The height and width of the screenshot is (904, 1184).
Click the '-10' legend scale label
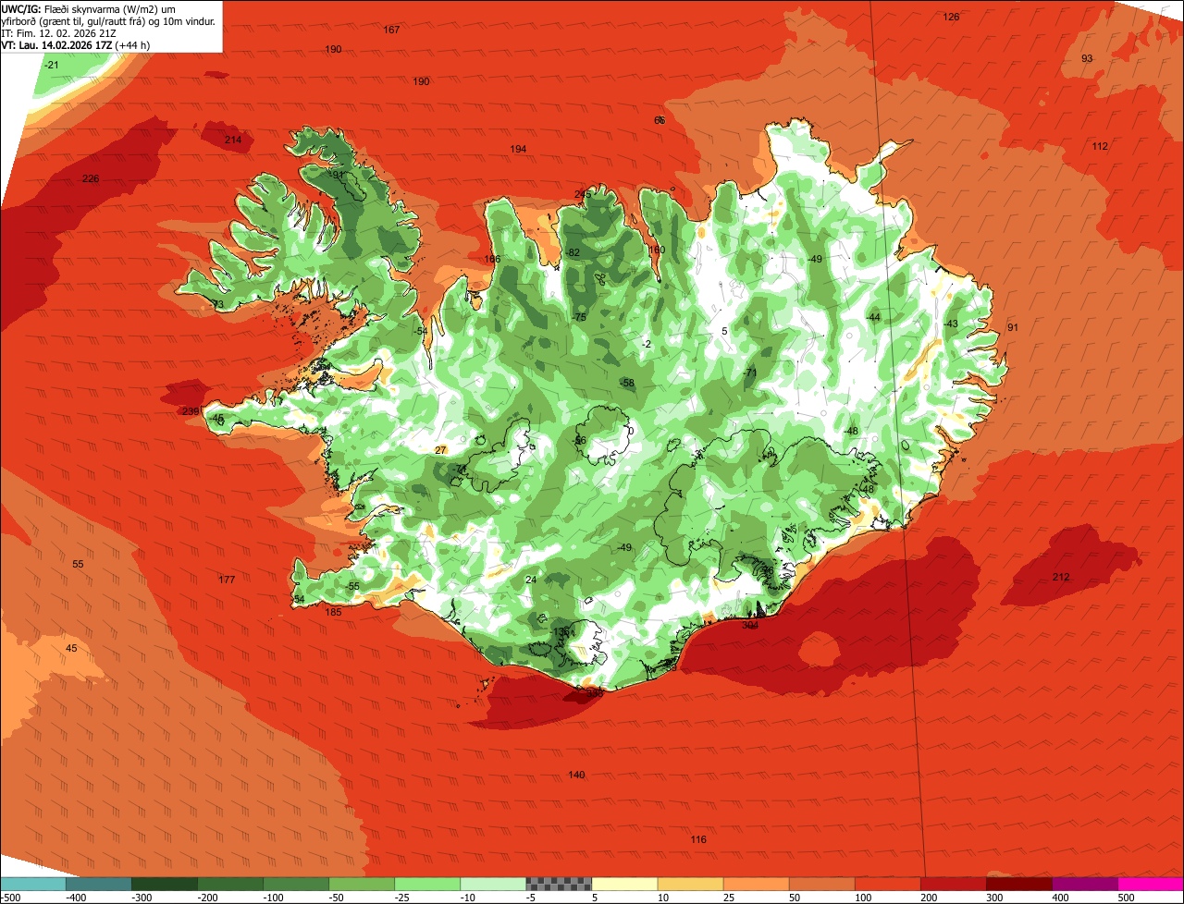click(x=469, y=897)
